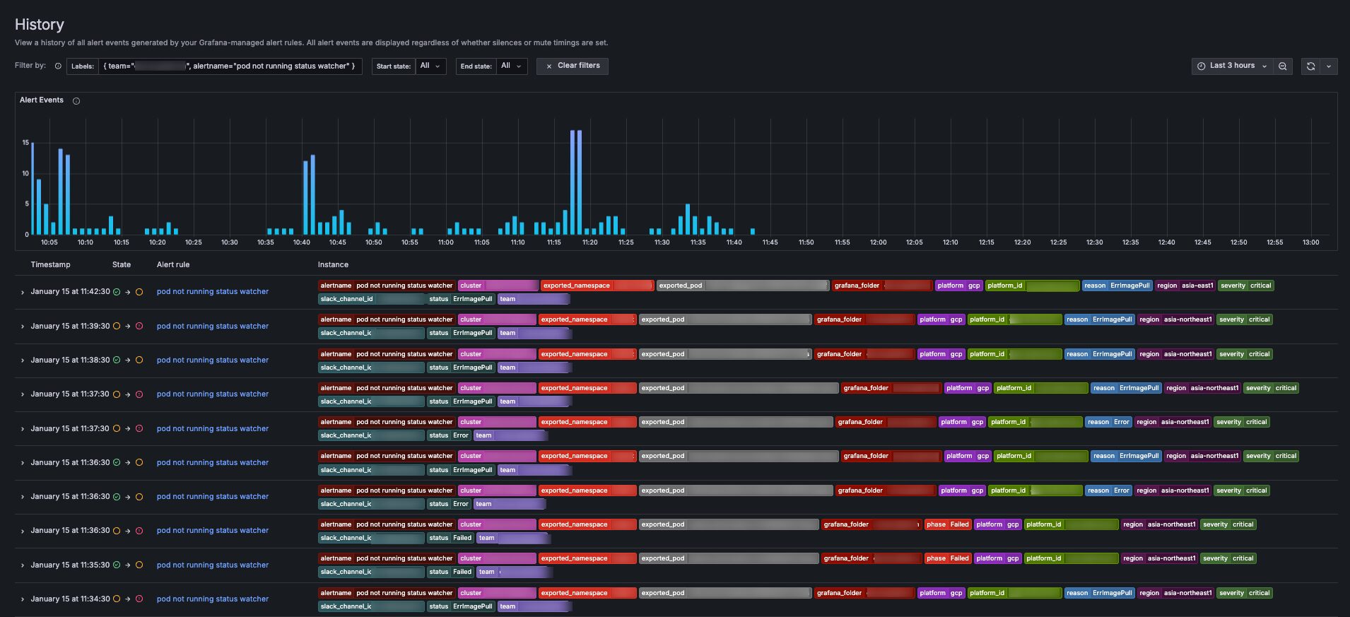This screenshot has width=1350, height=617.
Task: Click the red Alerting state icon at 11:39:30
Action: coord(139,327)
